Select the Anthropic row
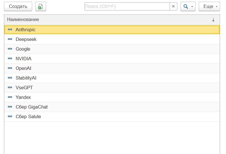 pyautogui.click(x=112, y=30)
